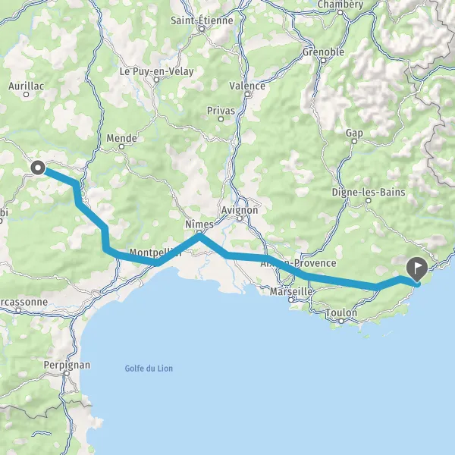
Task: Click the route start circle marker
Action: pyautogui.click(x=38, y=168)
